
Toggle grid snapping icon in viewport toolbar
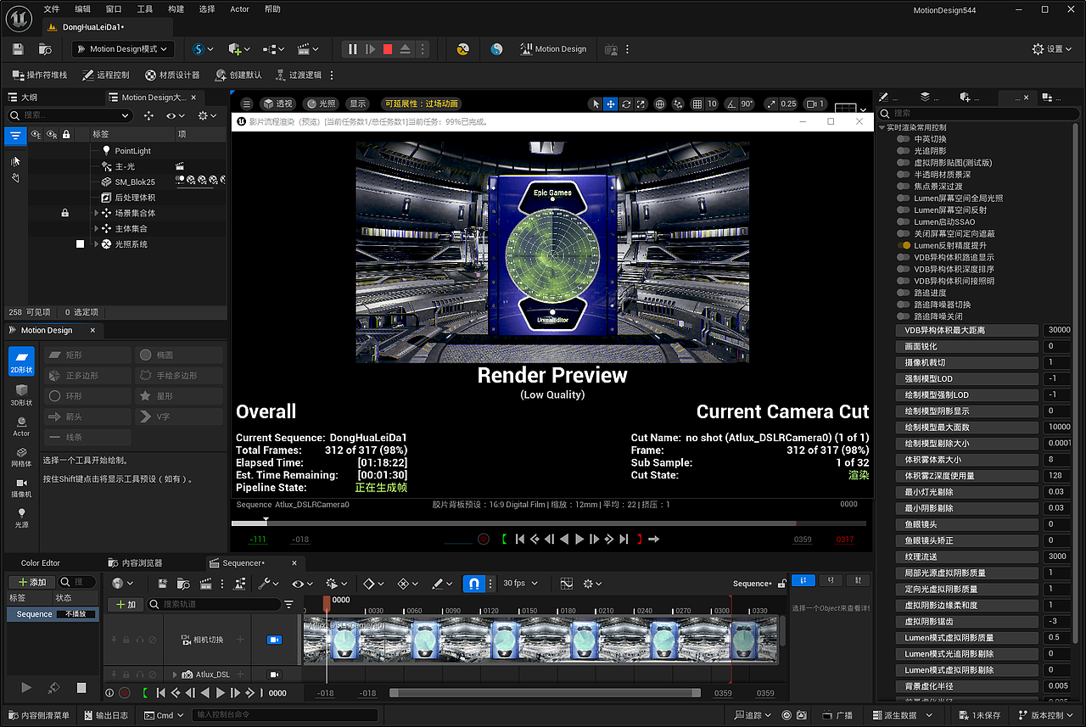tap(697, 103)
